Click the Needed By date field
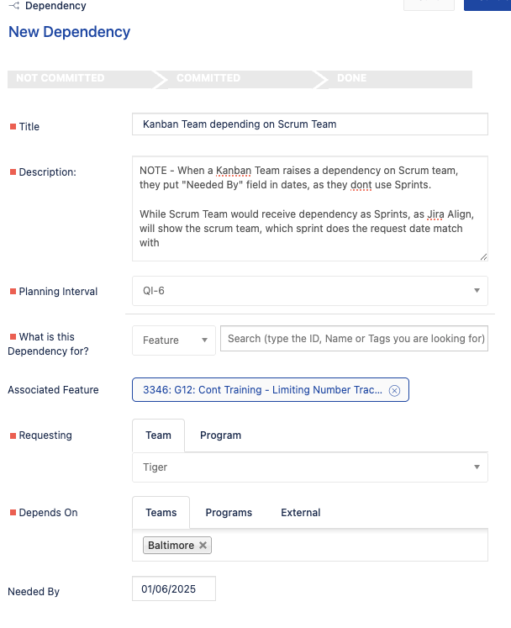The image size is (511, 628). coord(174,588)
